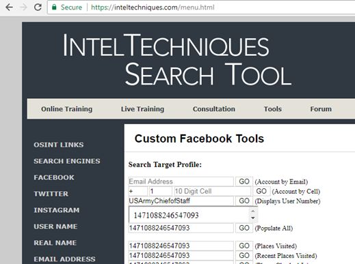Click GO for Populate All
Viewport: 355px width, 264px height.
(x=244, y=228)
